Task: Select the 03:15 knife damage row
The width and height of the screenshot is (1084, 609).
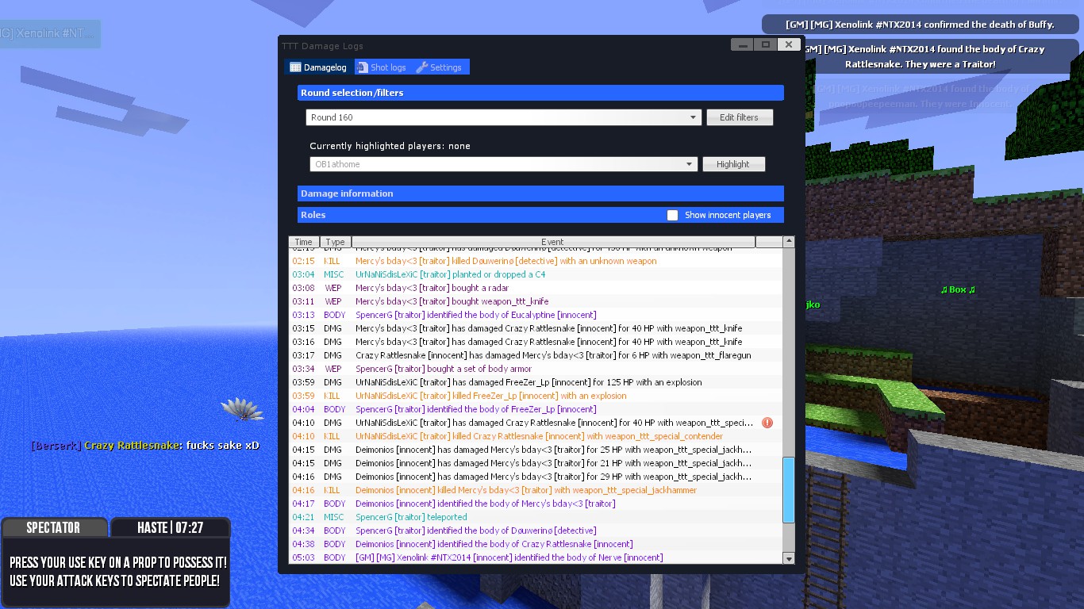Action: coord(536,328)
